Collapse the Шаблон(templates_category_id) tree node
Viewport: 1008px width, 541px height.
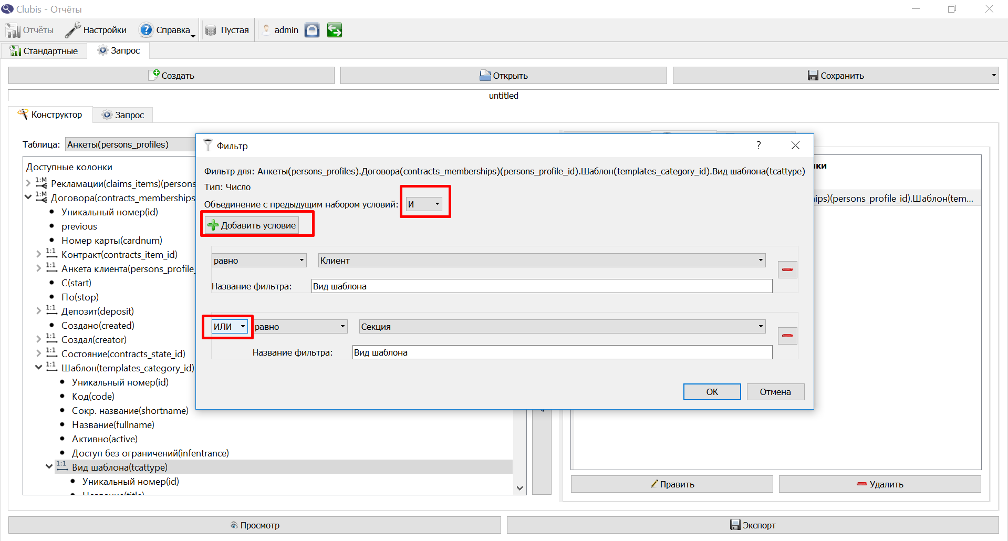(x=38, y=368)
